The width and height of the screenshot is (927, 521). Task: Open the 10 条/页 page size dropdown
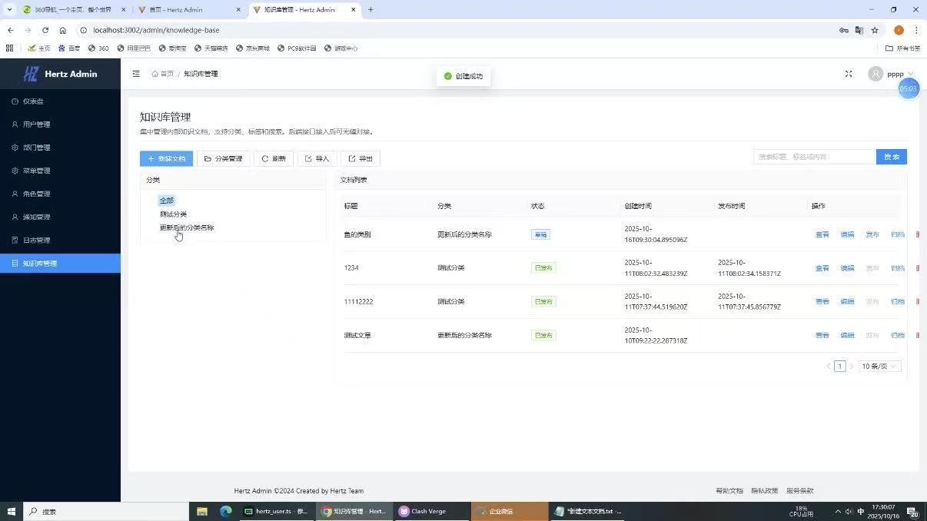pos(880,367)
